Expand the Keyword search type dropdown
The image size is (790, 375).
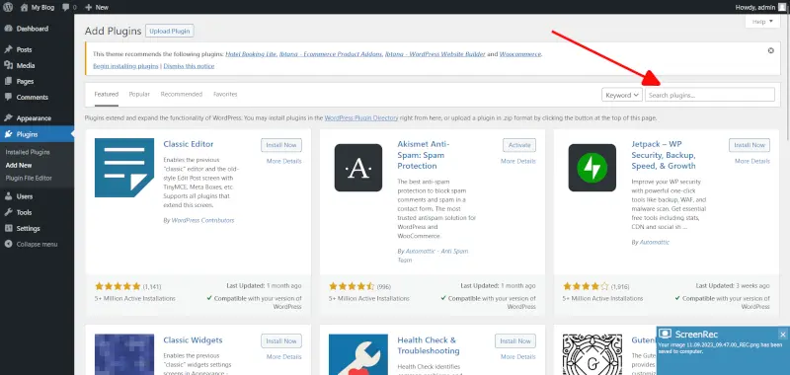(x=622, y=95)
